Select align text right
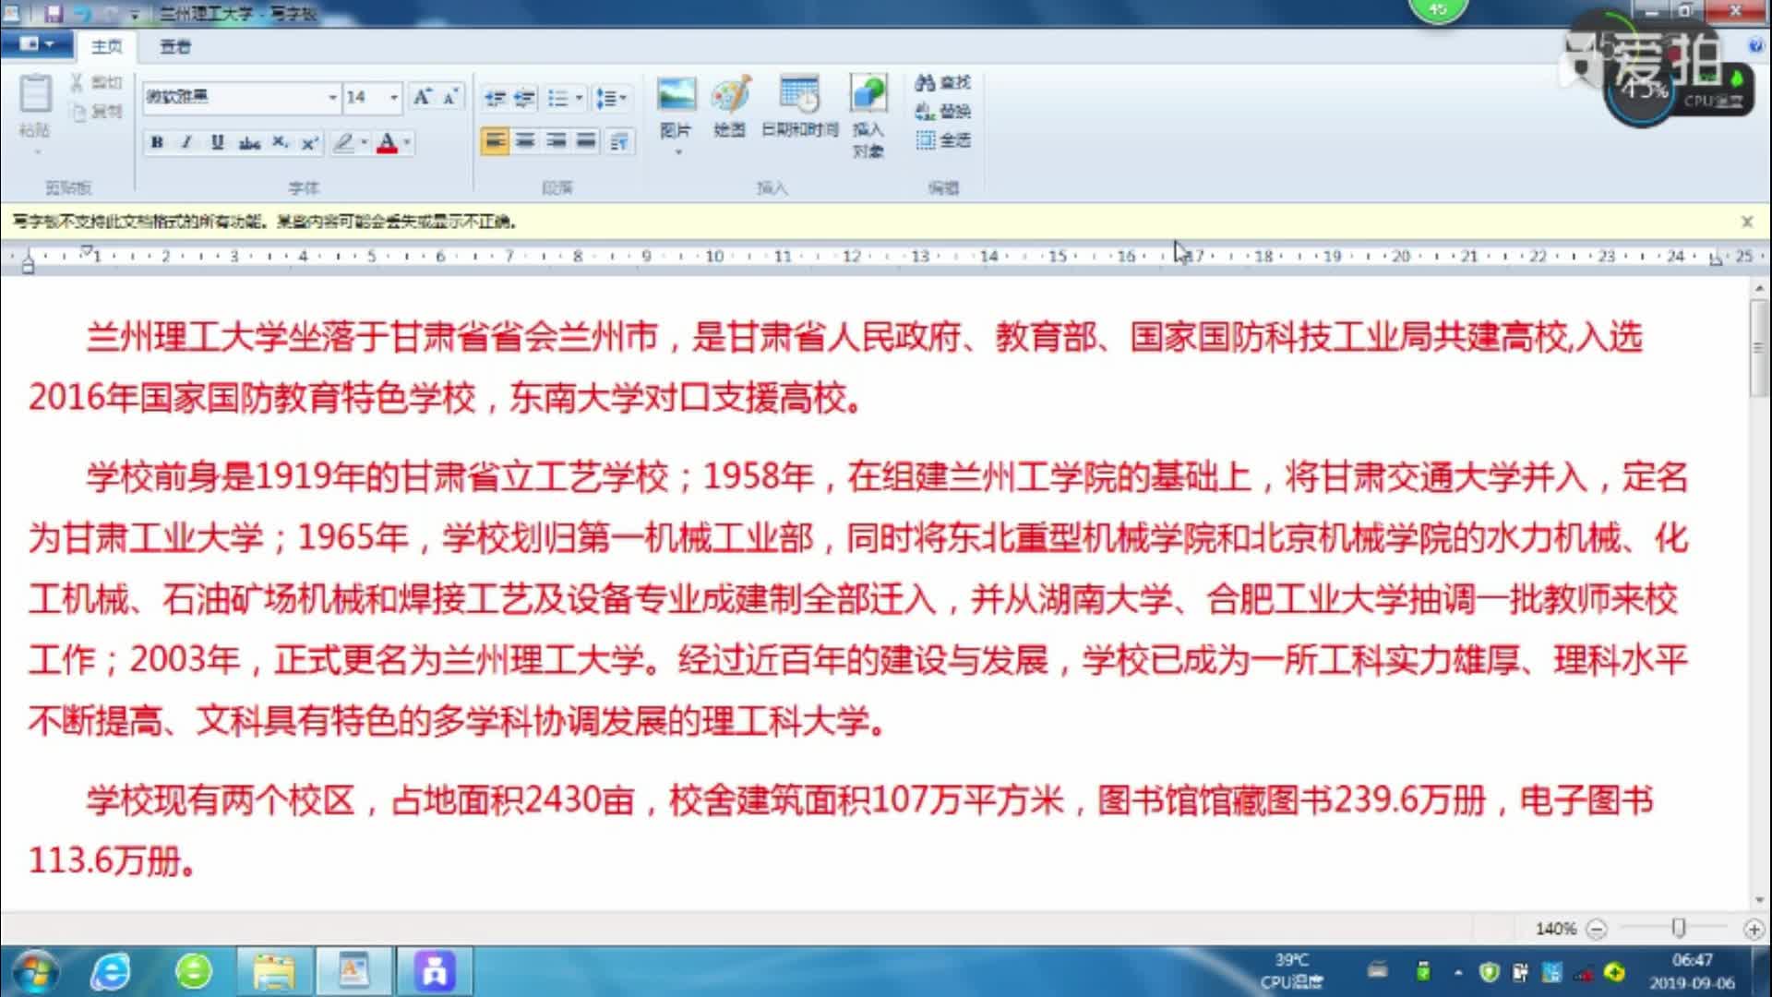The width and height of the screenshot is (1772, 997). click(x=556, y=141)
